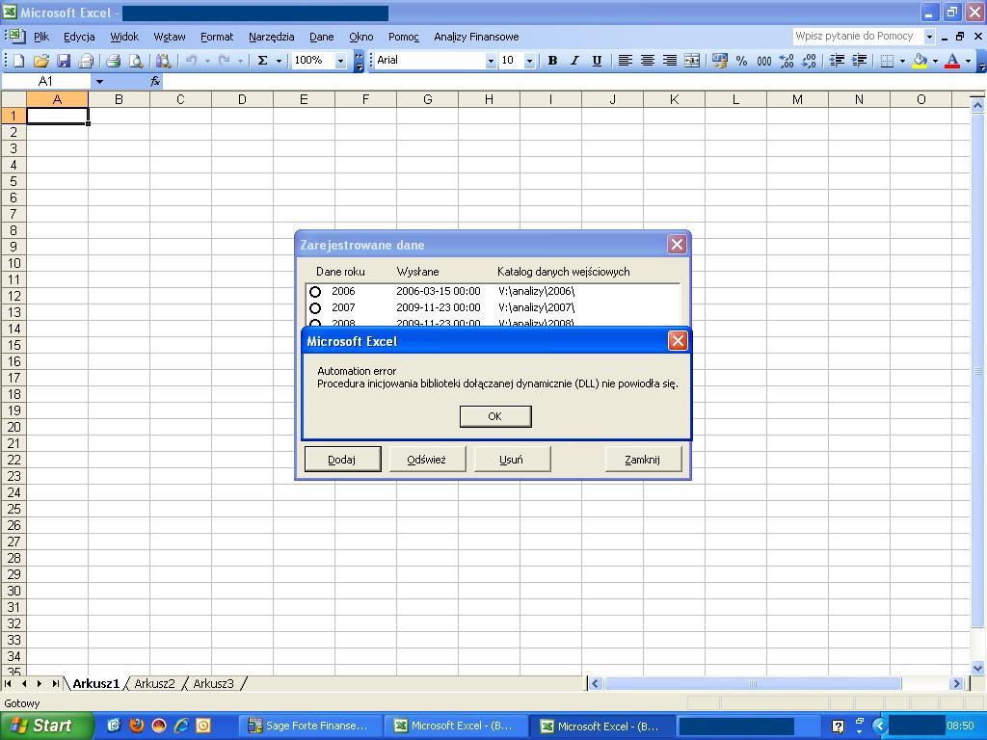The width and height of the screenshot is (987, 740).
Task: Open the Edycja menu
Action: click(79, 37)
